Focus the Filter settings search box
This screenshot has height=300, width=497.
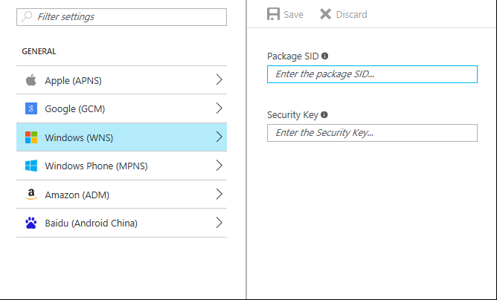pos(126,16)
